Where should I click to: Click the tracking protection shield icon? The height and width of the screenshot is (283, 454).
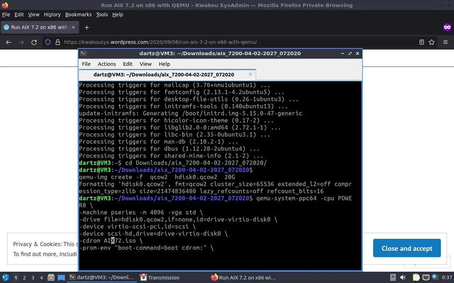pyautogui.click(x=48, y=42)
